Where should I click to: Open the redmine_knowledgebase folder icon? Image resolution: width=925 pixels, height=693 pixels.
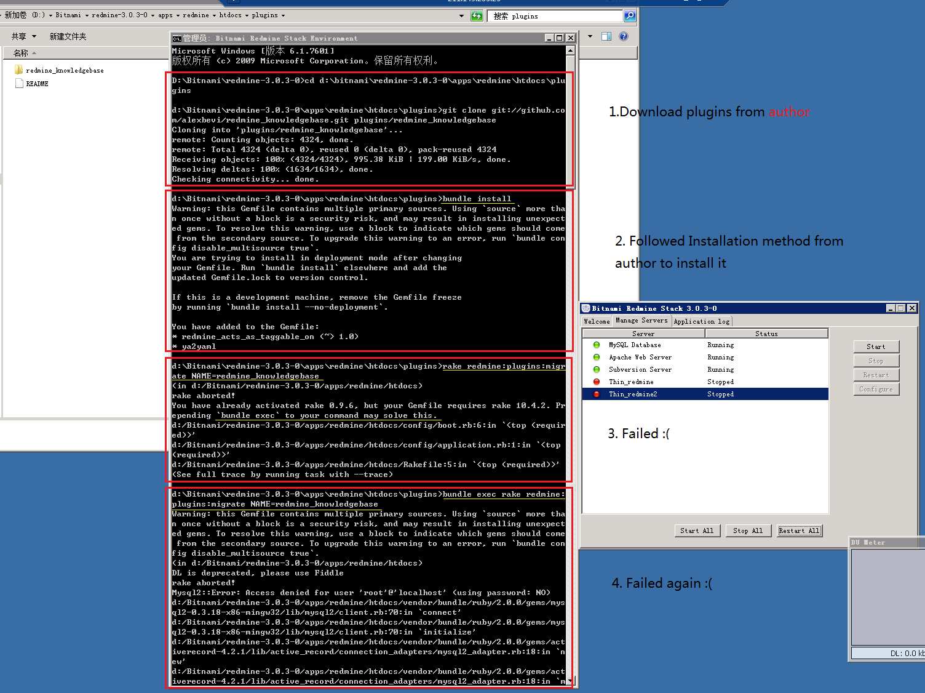19,70
